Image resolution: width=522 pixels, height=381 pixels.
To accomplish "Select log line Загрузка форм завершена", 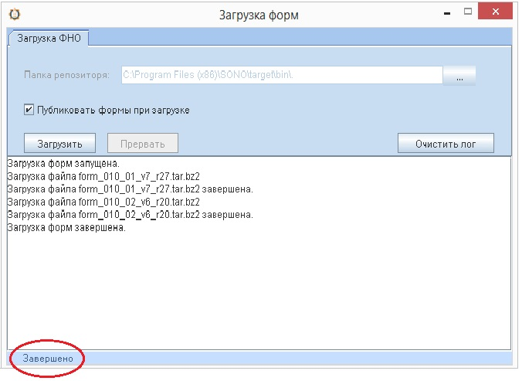I will pyautogui.click(x=66, y=227).
